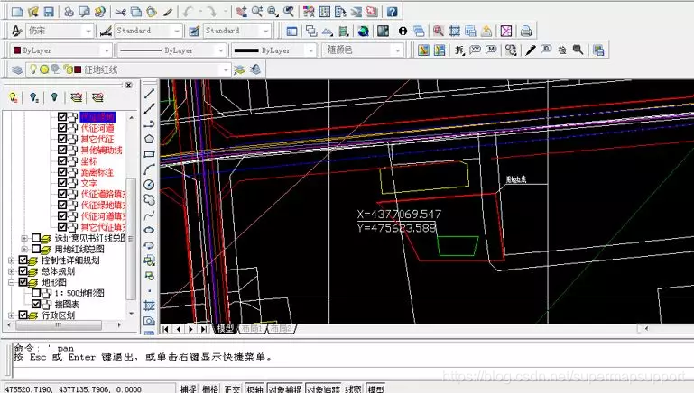Toggle 极轴 polar tracking button

(254, 388)
